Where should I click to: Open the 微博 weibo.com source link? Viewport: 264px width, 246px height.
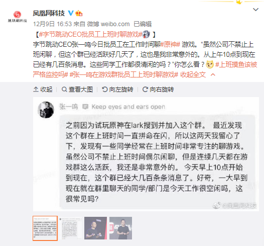pos(108,24)
